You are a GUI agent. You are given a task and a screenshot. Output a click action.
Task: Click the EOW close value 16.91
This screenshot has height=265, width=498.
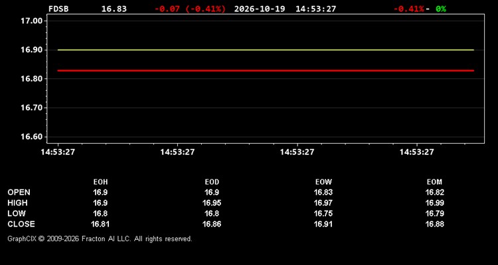[323, 224]
